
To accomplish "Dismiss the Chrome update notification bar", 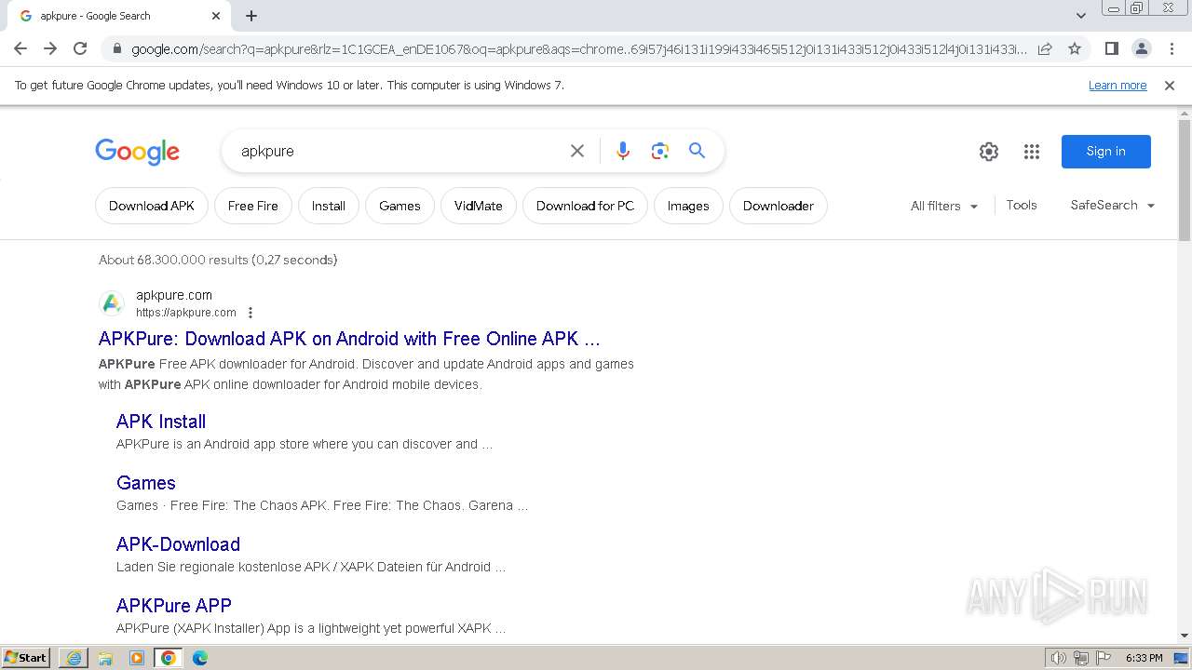I will point(1170,86).
